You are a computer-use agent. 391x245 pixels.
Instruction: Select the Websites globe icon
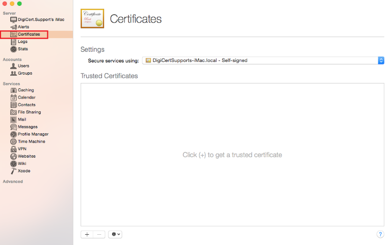(x=14, y=156)
